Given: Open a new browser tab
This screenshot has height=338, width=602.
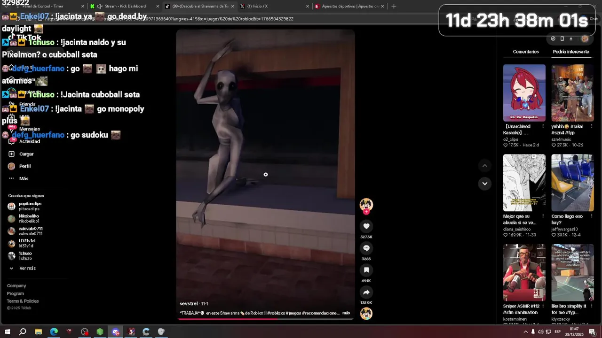Looking at the screenshot, I should 394,6.
